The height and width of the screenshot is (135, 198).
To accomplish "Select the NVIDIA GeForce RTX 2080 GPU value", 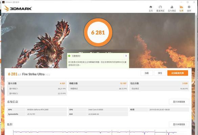I will [38, 110].
